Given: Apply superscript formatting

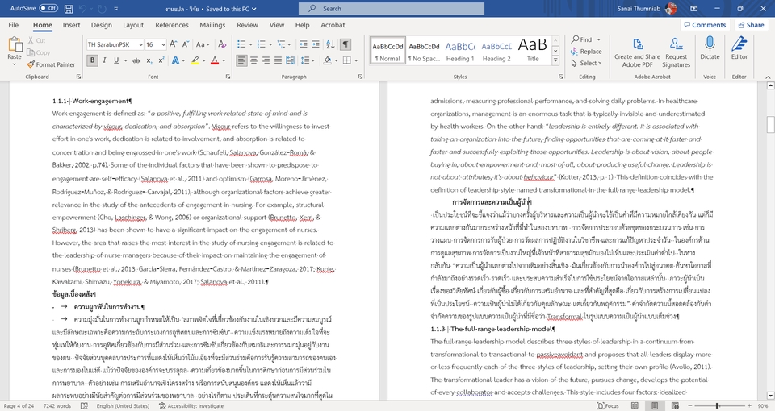Looking at the screenshot, I should point(161,60).
